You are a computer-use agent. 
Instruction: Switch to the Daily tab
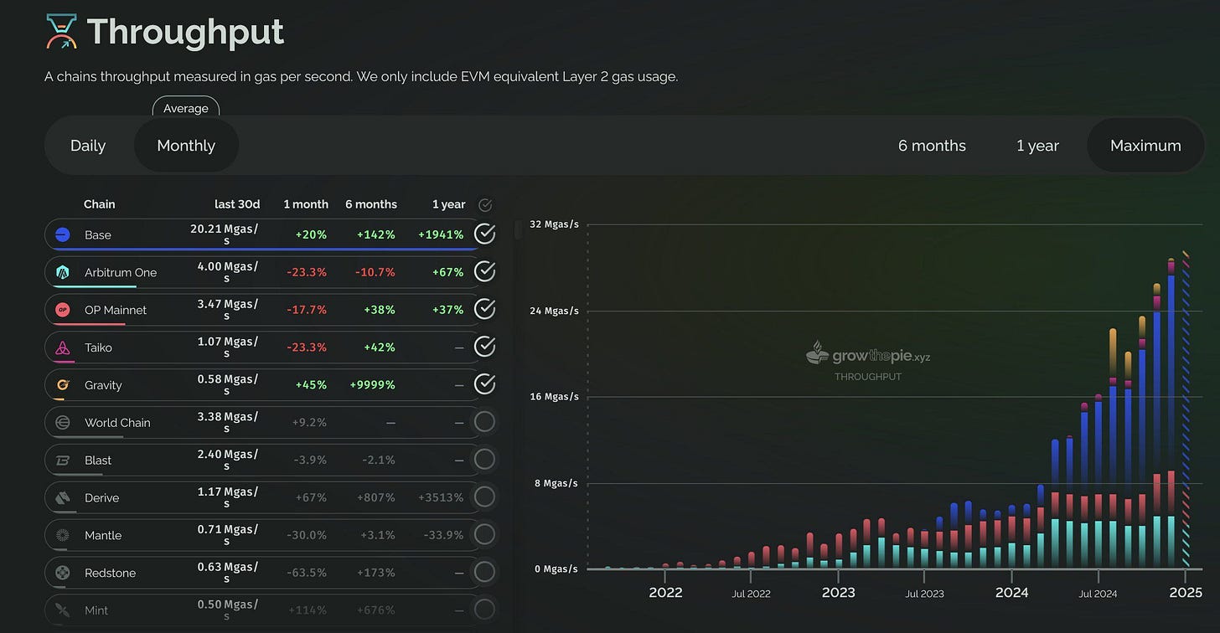pos(88,146)
